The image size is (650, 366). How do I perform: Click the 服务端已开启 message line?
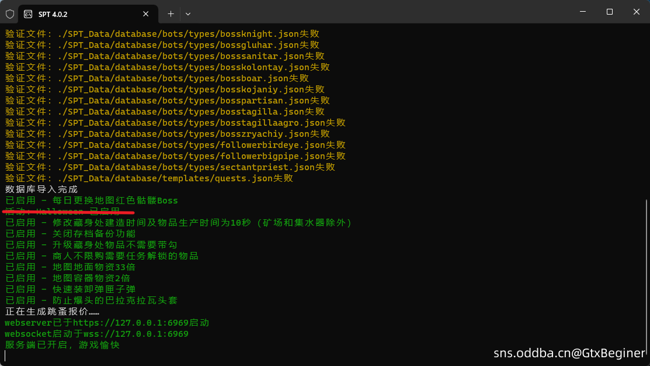point(62,345)
